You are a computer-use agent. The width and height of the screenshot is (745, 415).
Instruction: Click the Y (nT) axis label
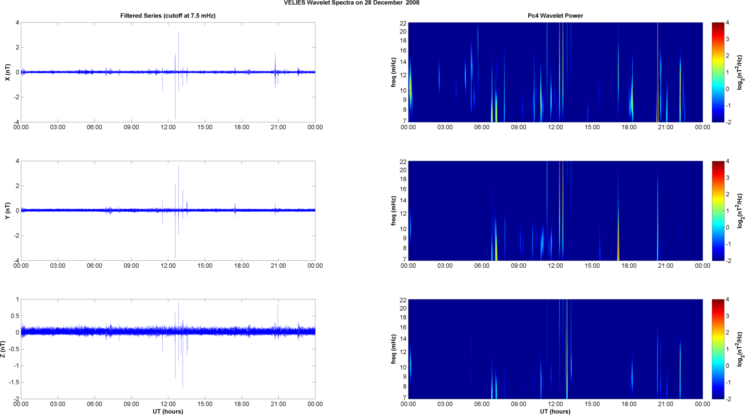[7, 211]
